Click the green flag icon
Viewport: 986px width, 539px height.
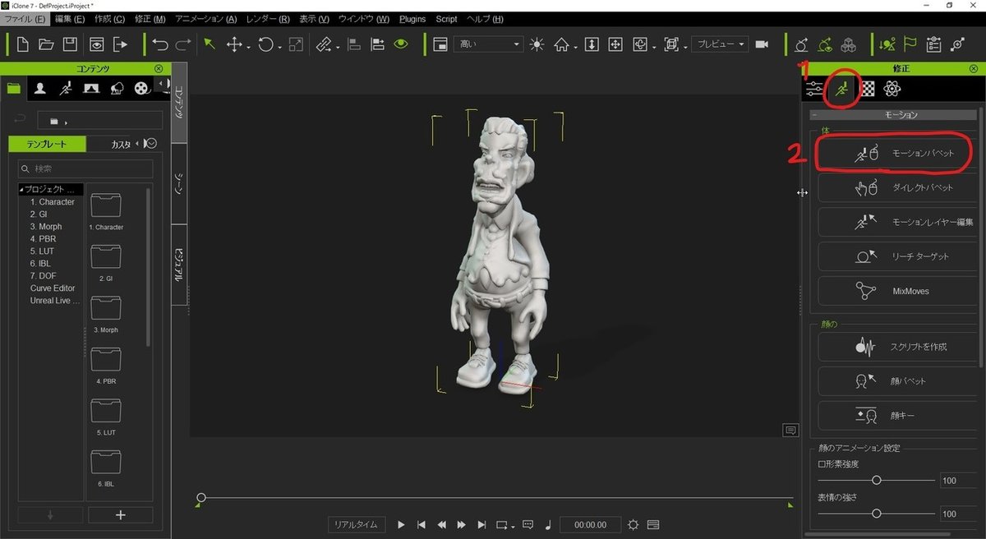[910, 44]
